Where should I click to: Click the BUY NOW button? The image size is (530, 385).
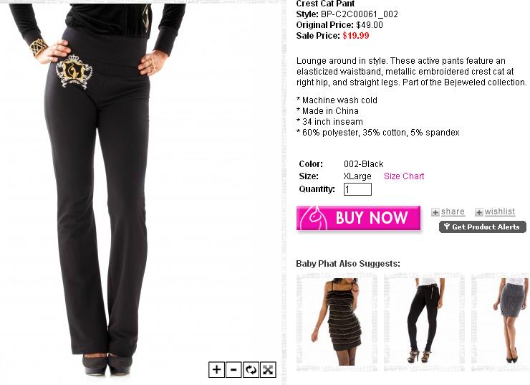pos(358,218)
